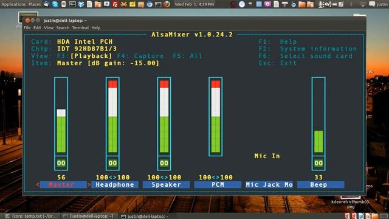Select the Speaker channel label

[x=166, y=184]
